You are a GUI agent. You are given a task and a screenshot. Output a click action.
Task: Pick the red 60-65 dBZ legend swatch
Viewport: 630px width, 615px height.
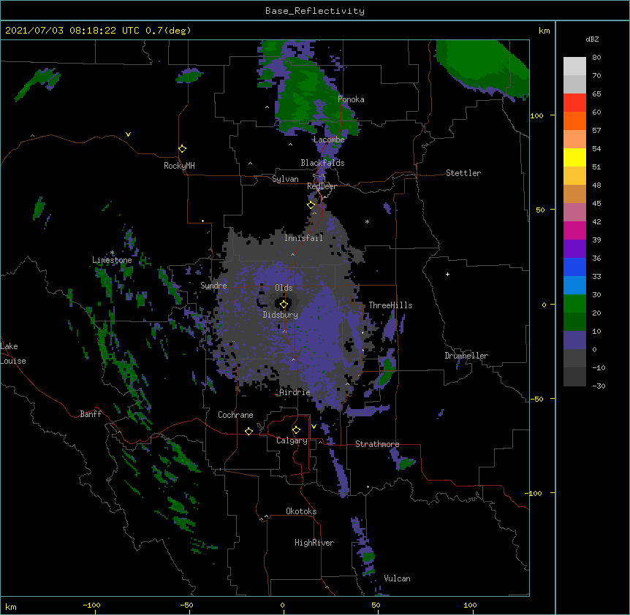pos(574,102)
